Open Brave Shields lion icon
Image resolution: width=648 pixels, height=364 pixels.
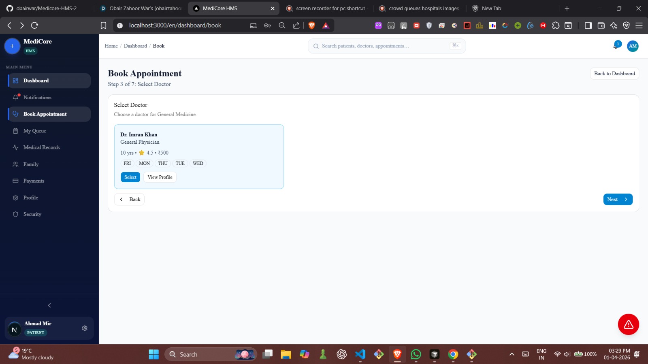[x=311, y=26]
